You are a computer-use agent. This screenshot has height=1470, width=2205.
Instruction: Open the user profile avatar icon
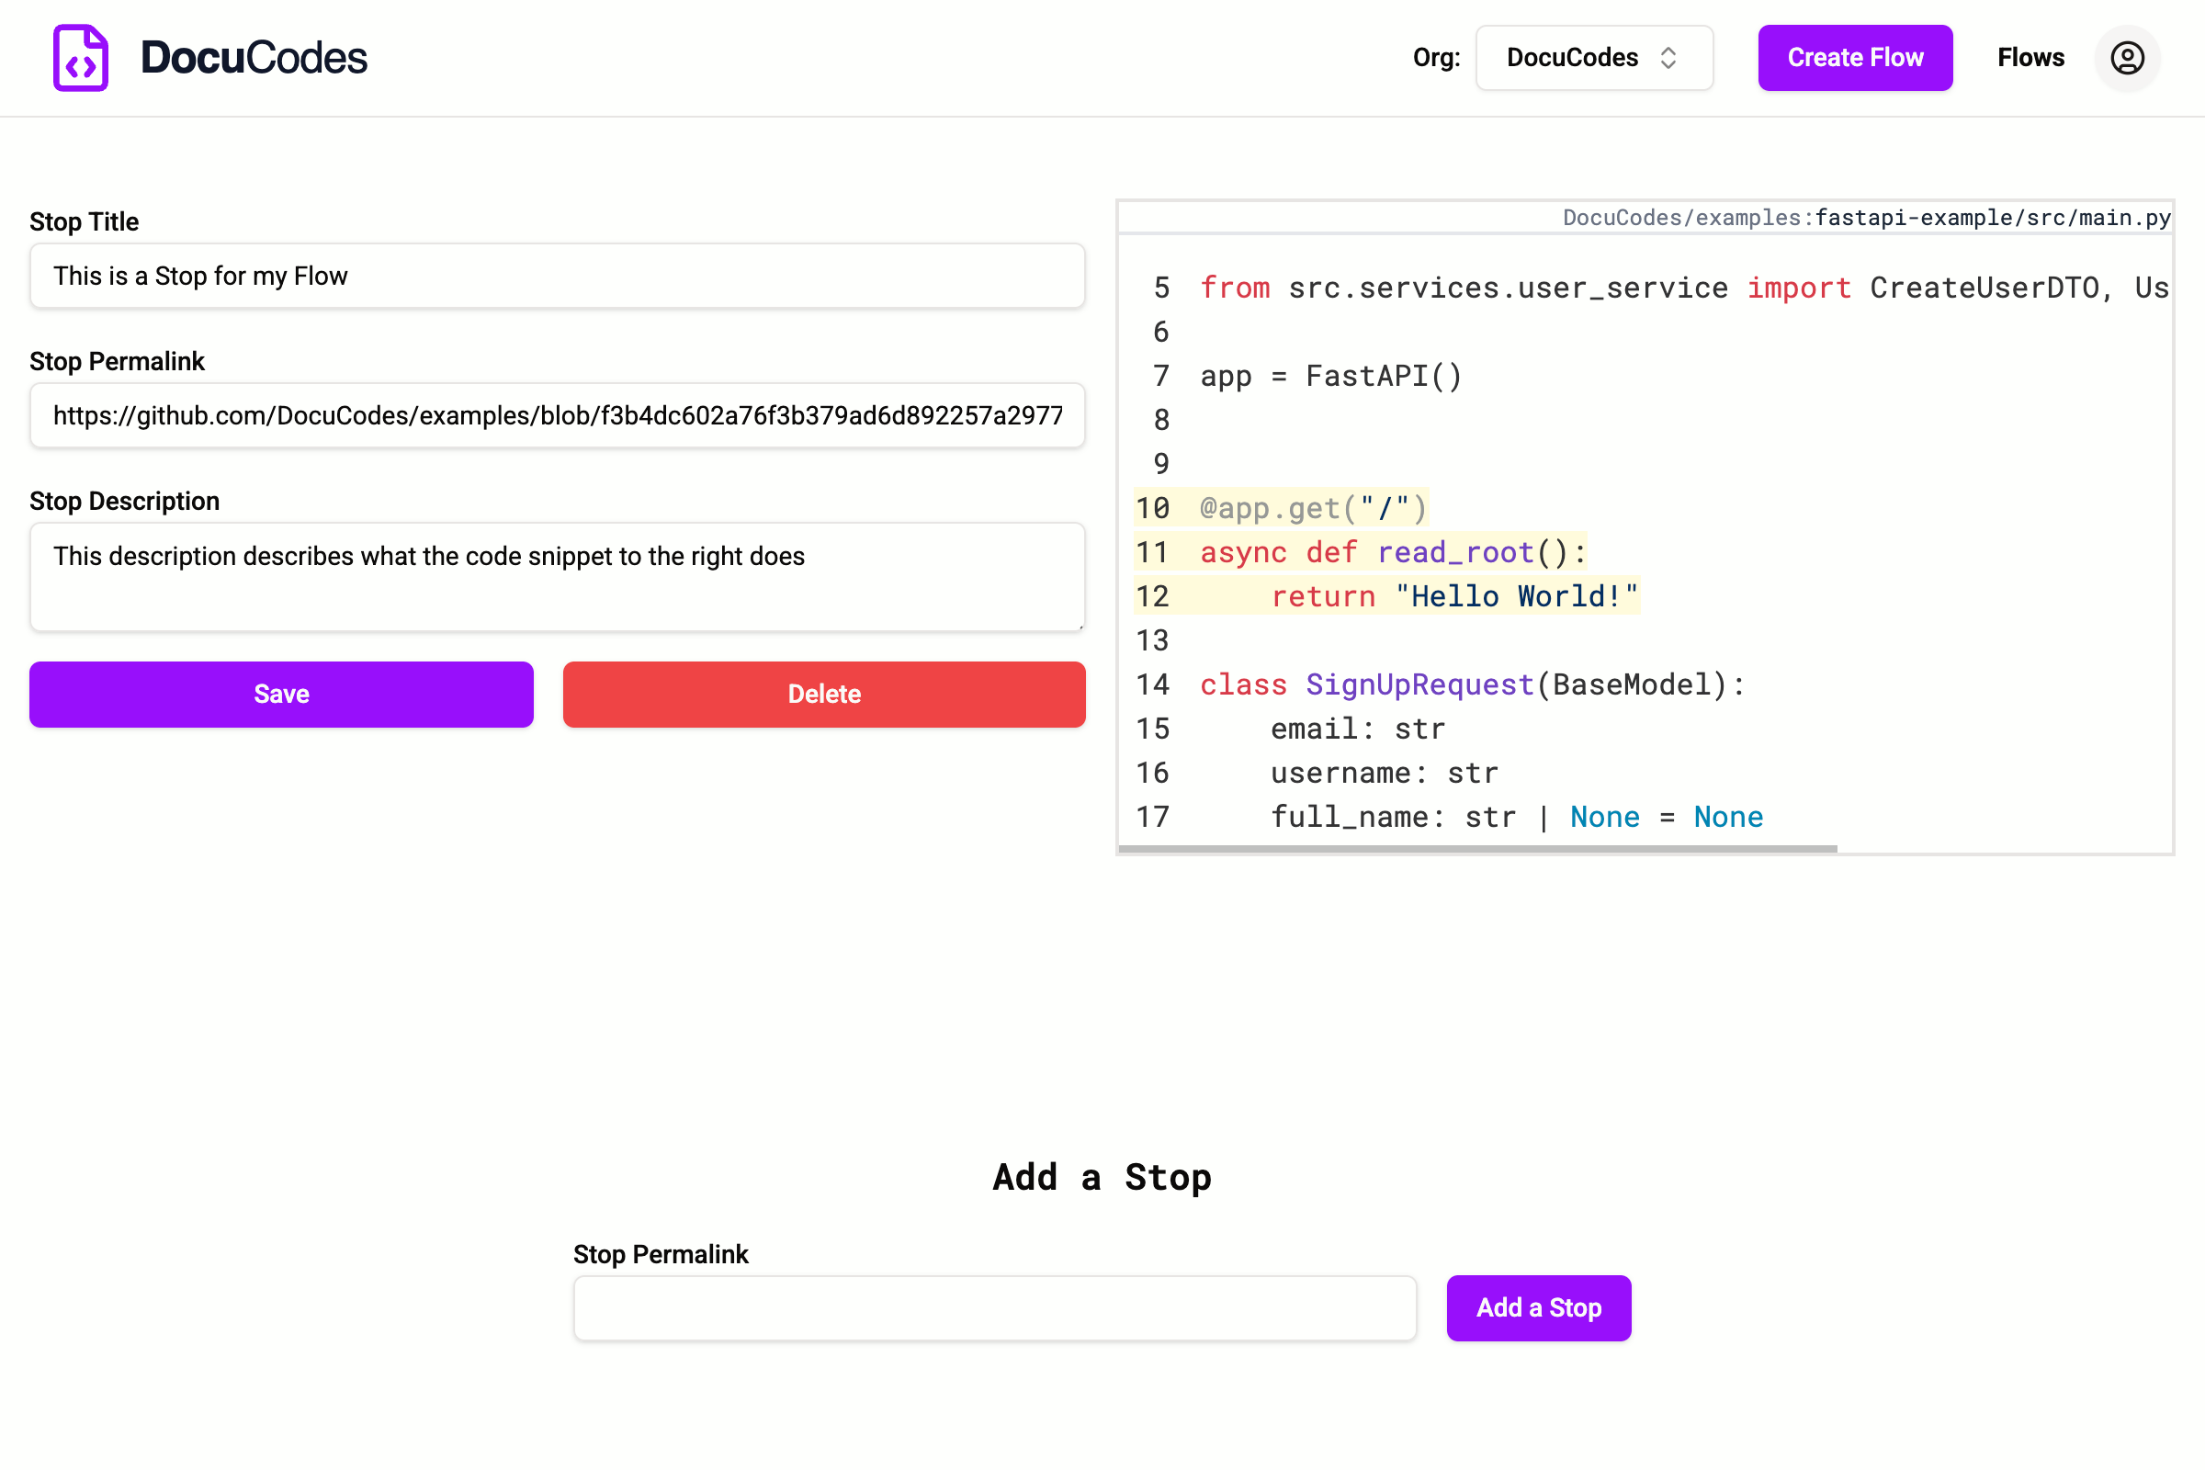click(2126, 58)
